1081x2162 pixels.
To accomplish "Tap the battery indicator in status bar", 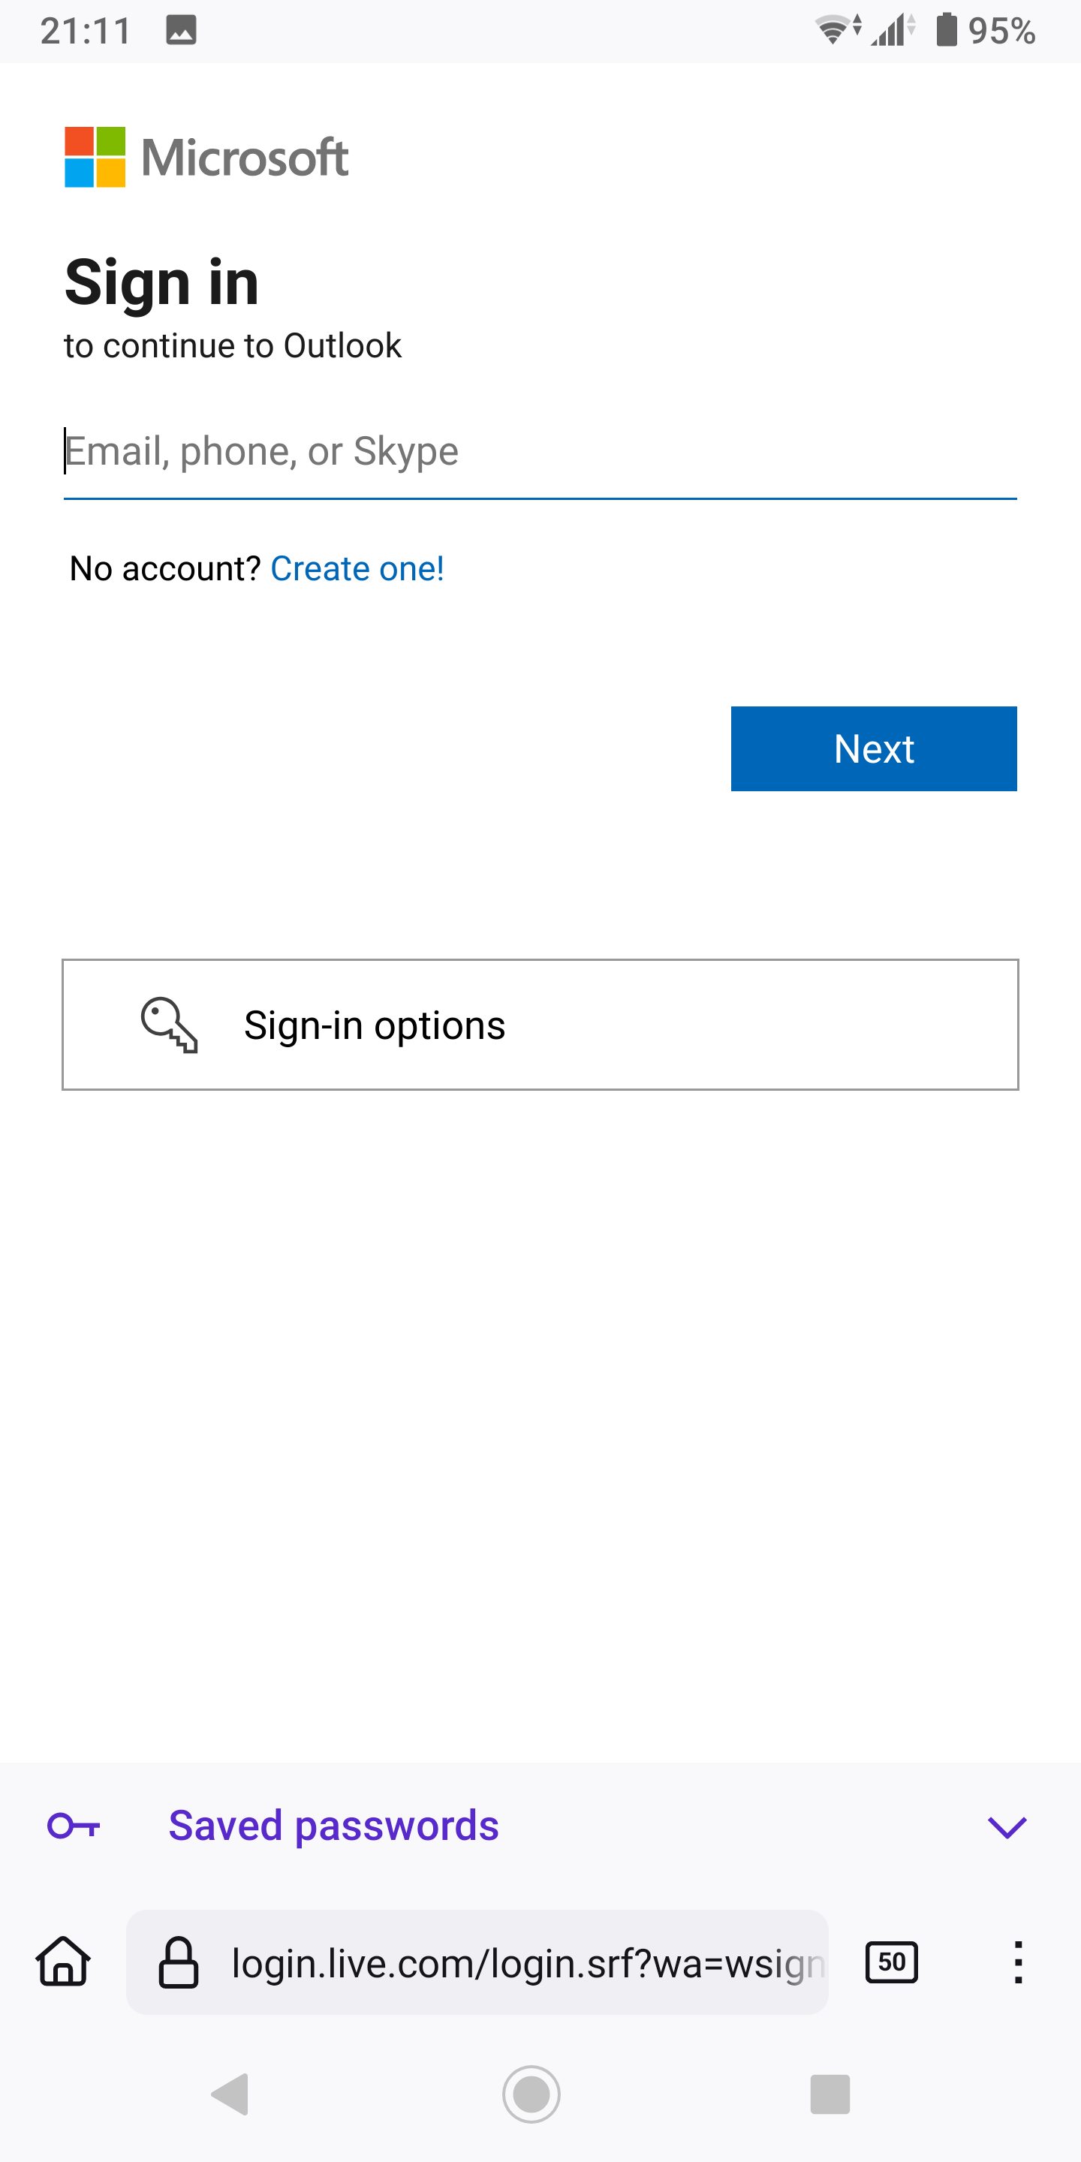I will click(x=947, y=30).
